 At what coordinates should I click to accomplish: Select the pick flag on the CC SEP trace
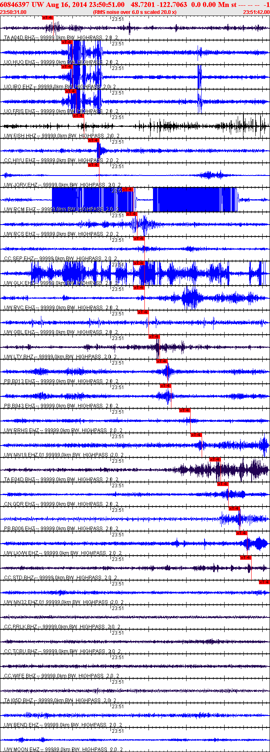pos(139,239)
